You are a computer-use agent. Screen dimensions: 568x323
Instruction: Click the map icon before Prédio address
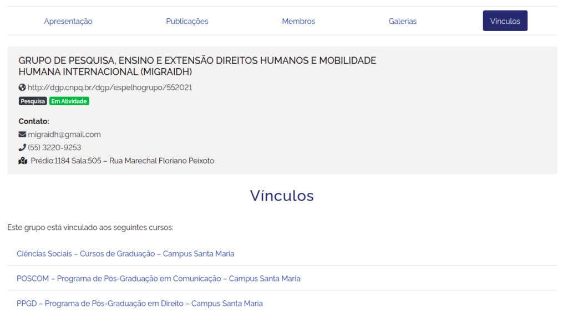(23, 161)
